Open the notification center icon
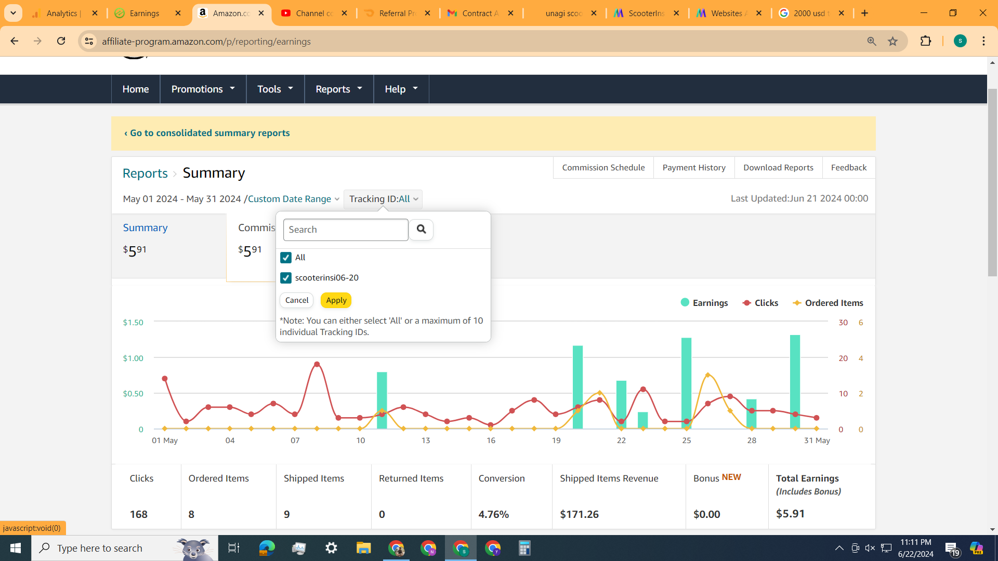 pyautogui.click(x=952, y=549)
